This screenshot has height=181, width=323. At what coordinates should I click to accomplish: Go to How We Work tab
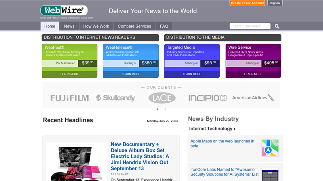pyautogui.click(x=96, y=26)
